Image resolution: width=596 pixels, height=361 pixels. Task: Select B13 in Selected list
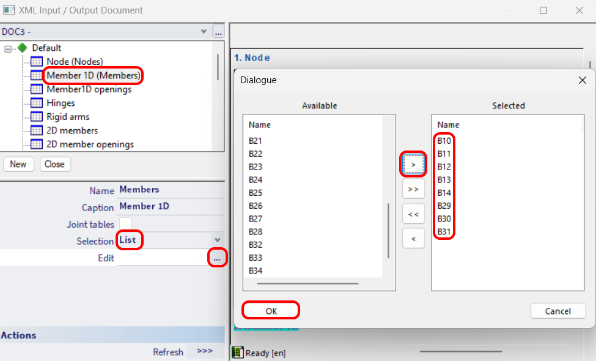coord(444,179)
